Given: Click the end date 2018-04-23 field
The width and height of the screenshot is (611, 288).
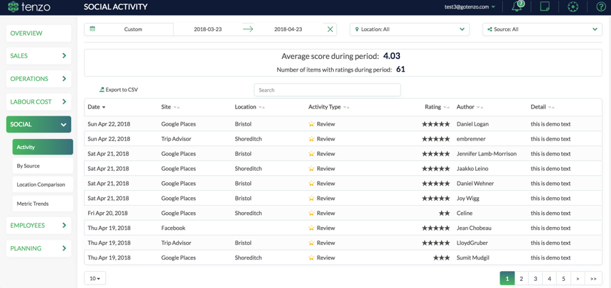Looking at the screenshot, I should [x=288, y=29].
